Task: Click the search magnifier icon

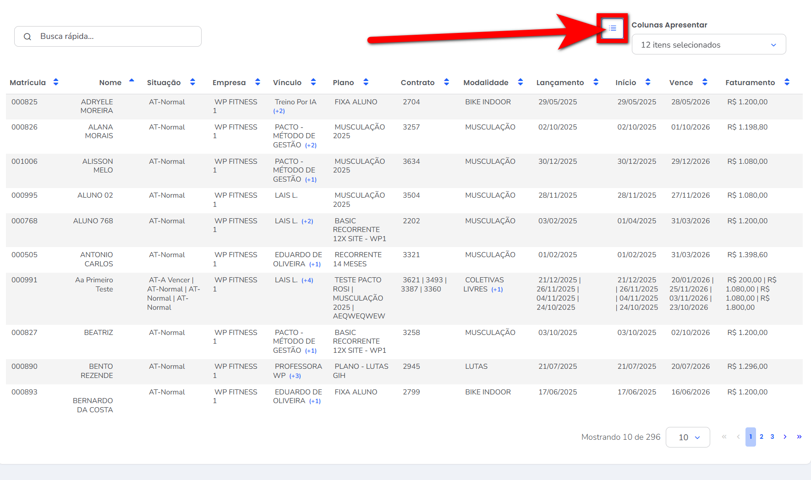Action: pyautogui.click(x=27, y=37)
